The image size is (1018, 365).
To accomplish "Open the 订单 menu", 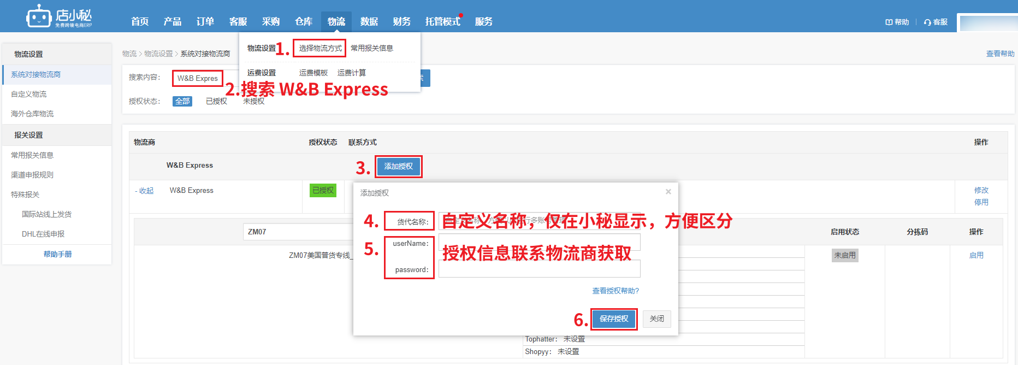I will click(x=205, y=21).
